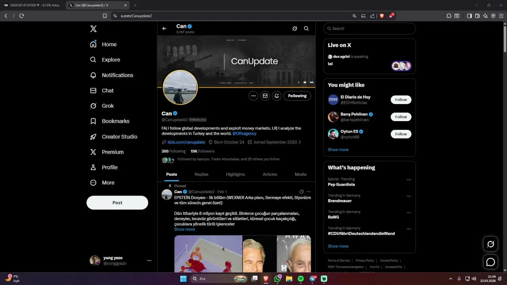The width and height of the screenshot is (507, 285).
Task: Expand the pinned post with Show more
Action: (185, 229)
